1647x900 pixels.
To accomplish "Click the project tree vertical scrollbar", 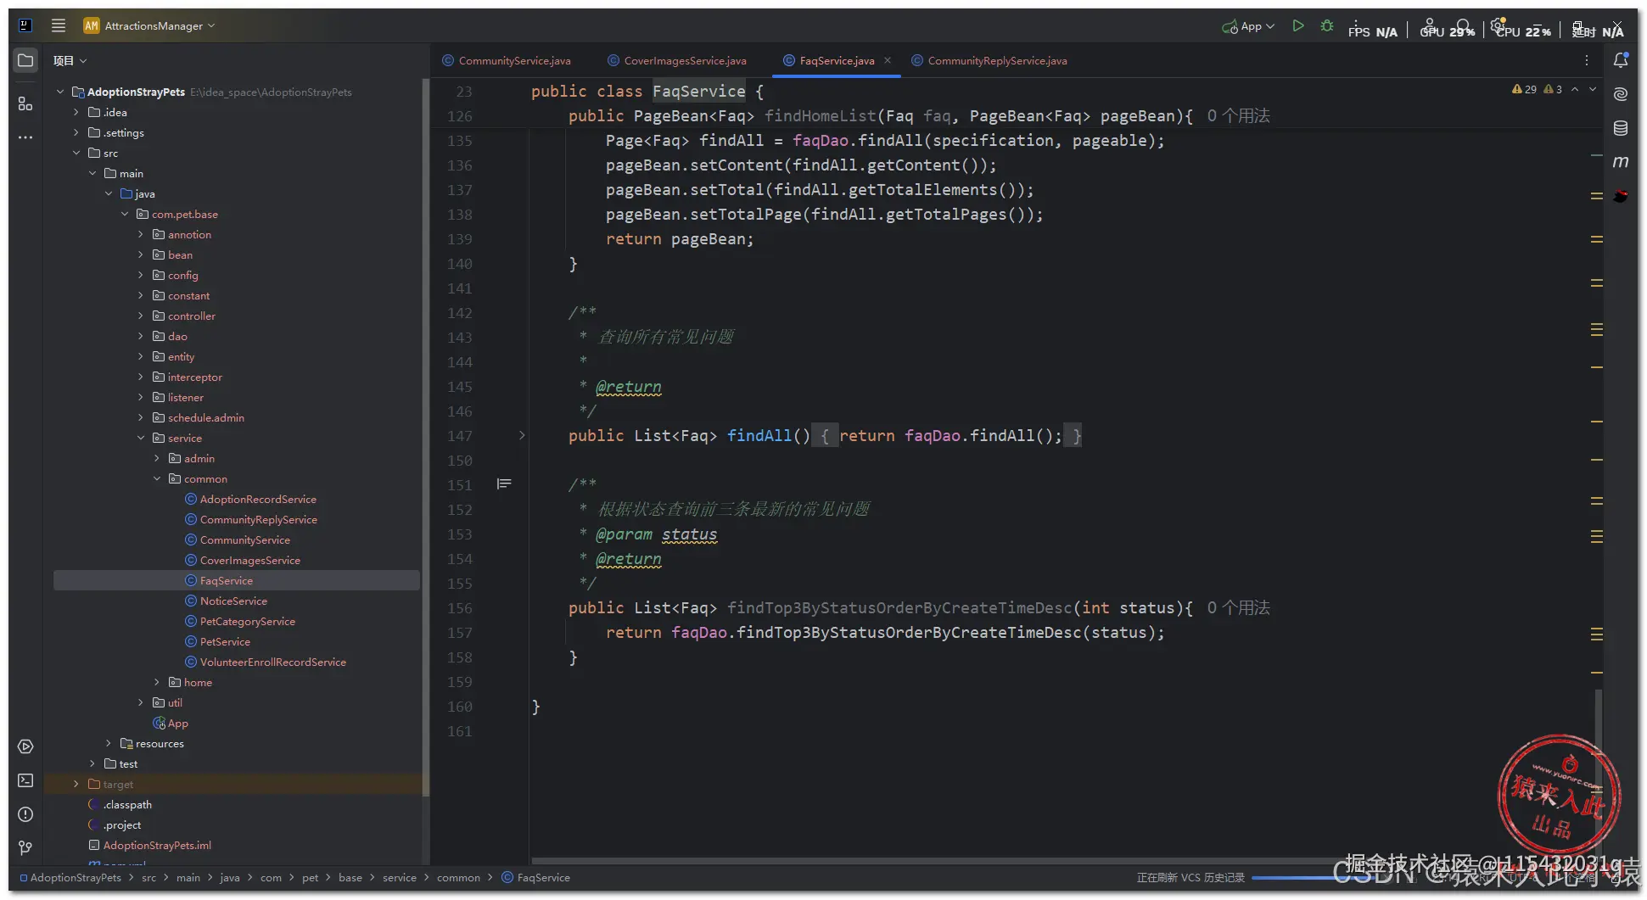I will click(x=425, y=437).
